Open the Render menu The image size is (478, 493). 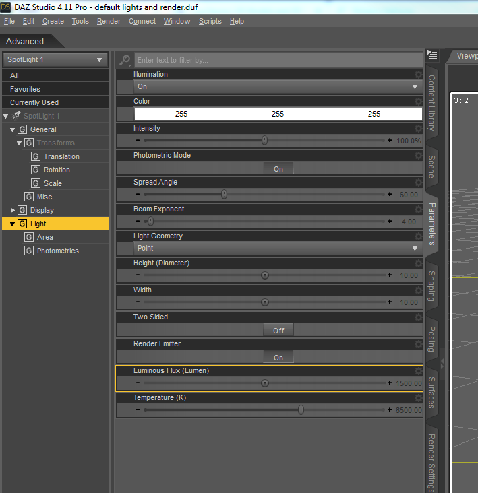click(x=109, y=21)
